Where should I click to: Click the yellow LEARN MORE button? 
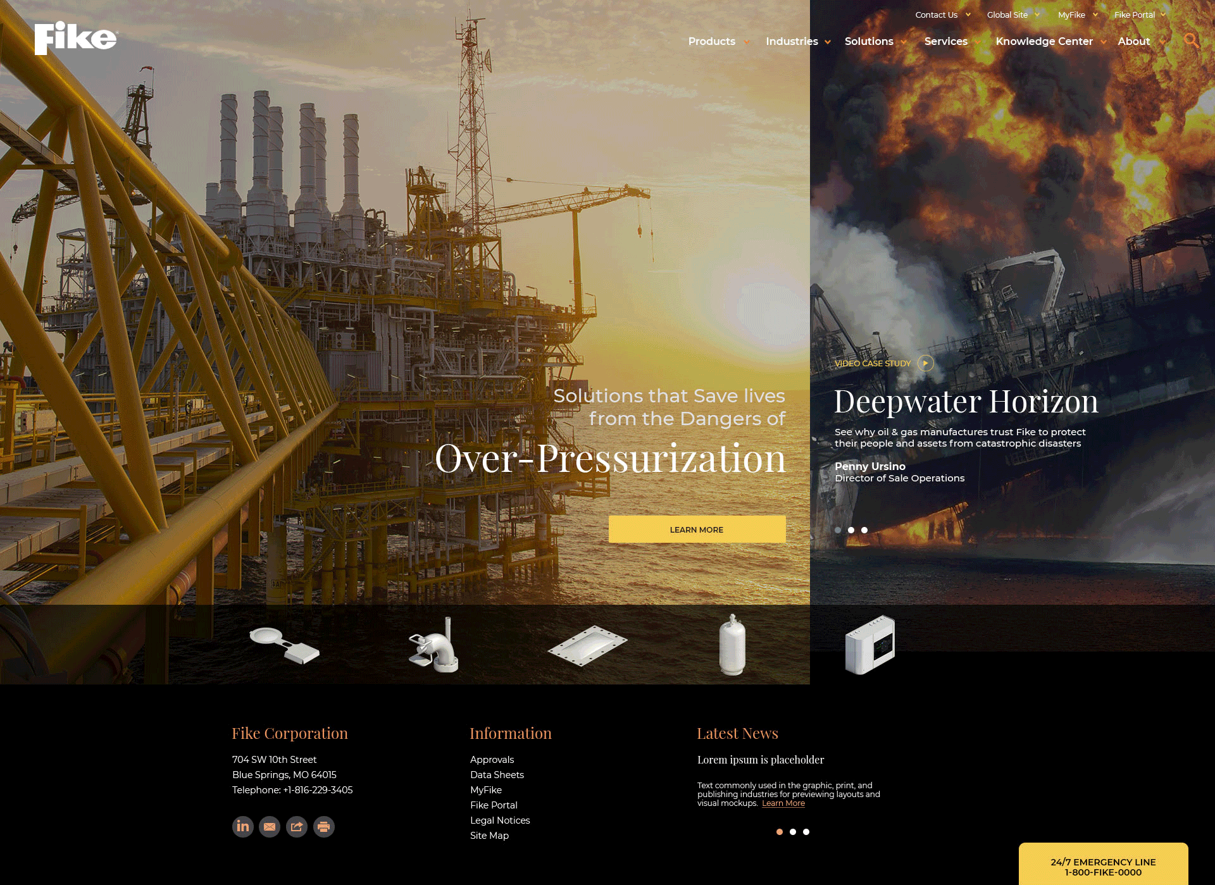[x=697, y=529]
